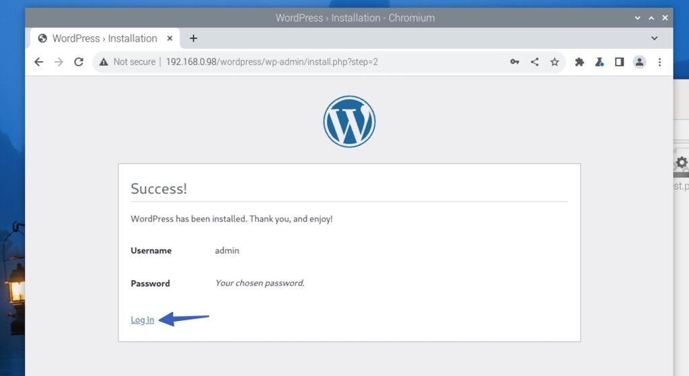Open Chromium's three-dot menu
Image resolution: width=689 pixels, height=376 pixels.
point(659,62)
